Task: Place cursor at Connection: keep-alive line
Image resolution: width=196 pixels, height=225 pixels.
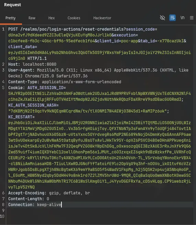Action: point(35,205)
